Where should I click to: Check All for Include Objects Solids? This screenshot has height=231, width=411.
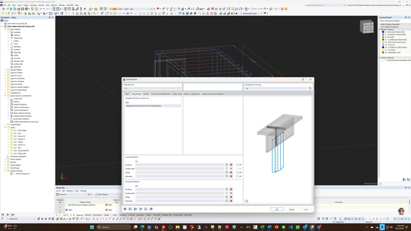pyautogui.click(x=237, y=172)
